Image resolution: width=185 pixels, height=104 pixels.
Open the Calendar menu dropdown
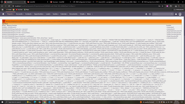tap(64, 14)
